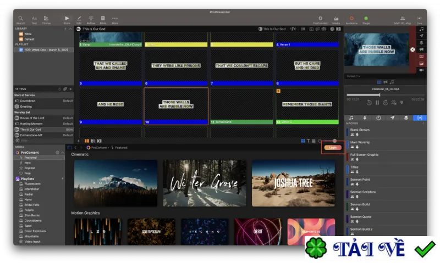Click the orange Login button

[333, 148]
